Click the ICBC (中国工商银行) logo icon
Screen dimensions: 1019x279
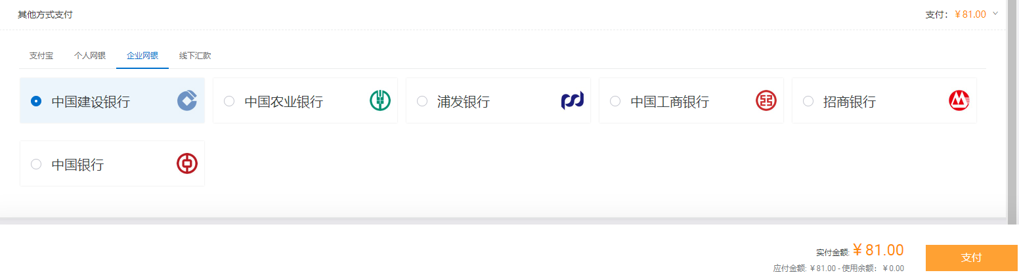click(766, 100)
